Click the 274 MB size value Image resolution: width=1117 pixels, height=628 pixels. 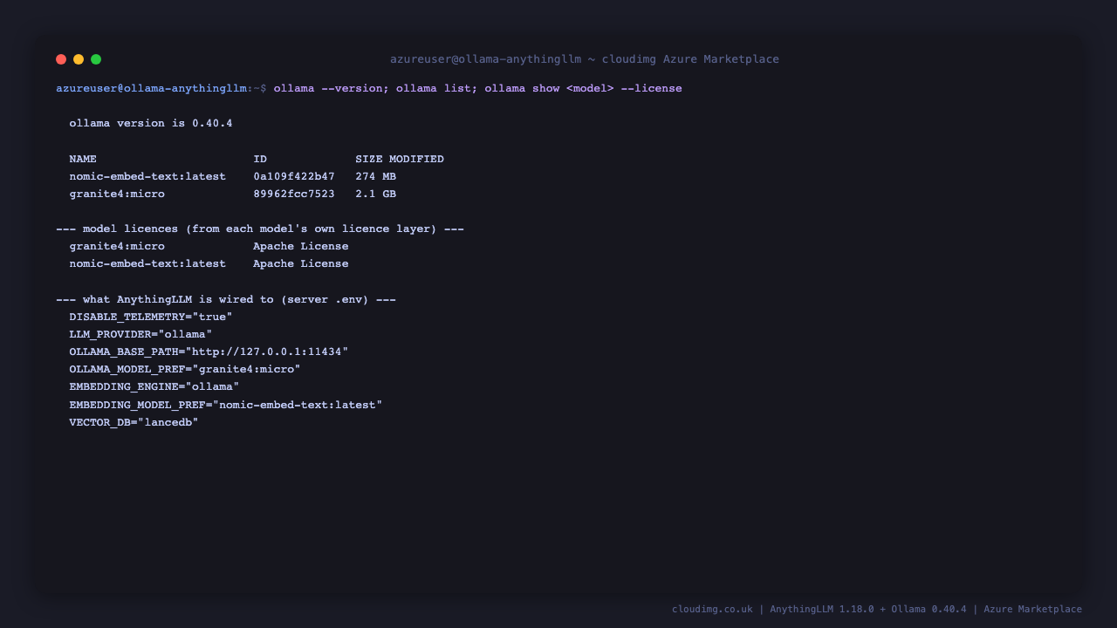pyautogui.click(x=375, y=176)
